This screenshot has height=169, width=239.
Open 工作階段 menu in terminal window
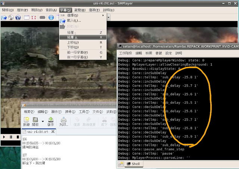125,53
